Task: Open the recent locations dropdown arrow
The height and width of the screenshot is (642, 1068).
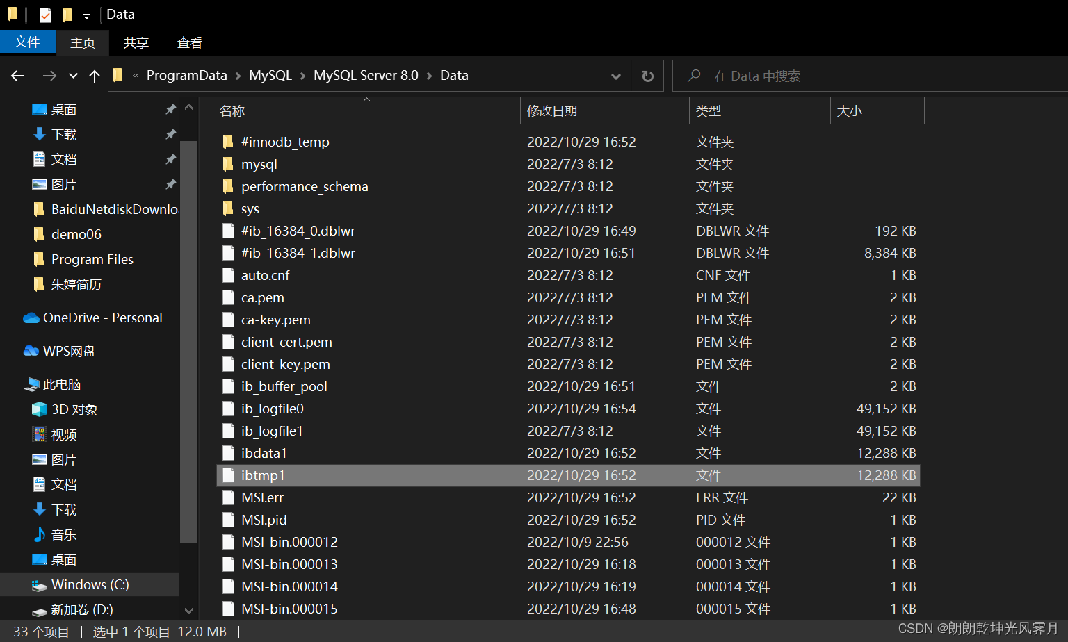Action: tap(73, 76)
